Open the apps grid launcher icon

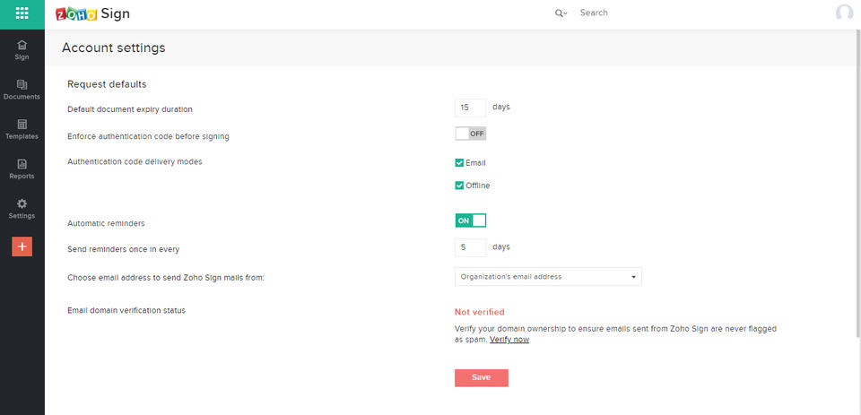[x=22, y=13]
